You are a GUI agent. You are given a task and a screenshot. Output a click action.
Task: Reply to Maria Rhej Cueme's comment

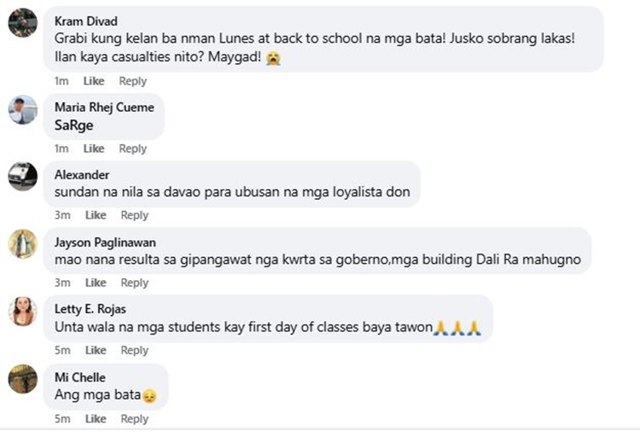coord(132,149)
